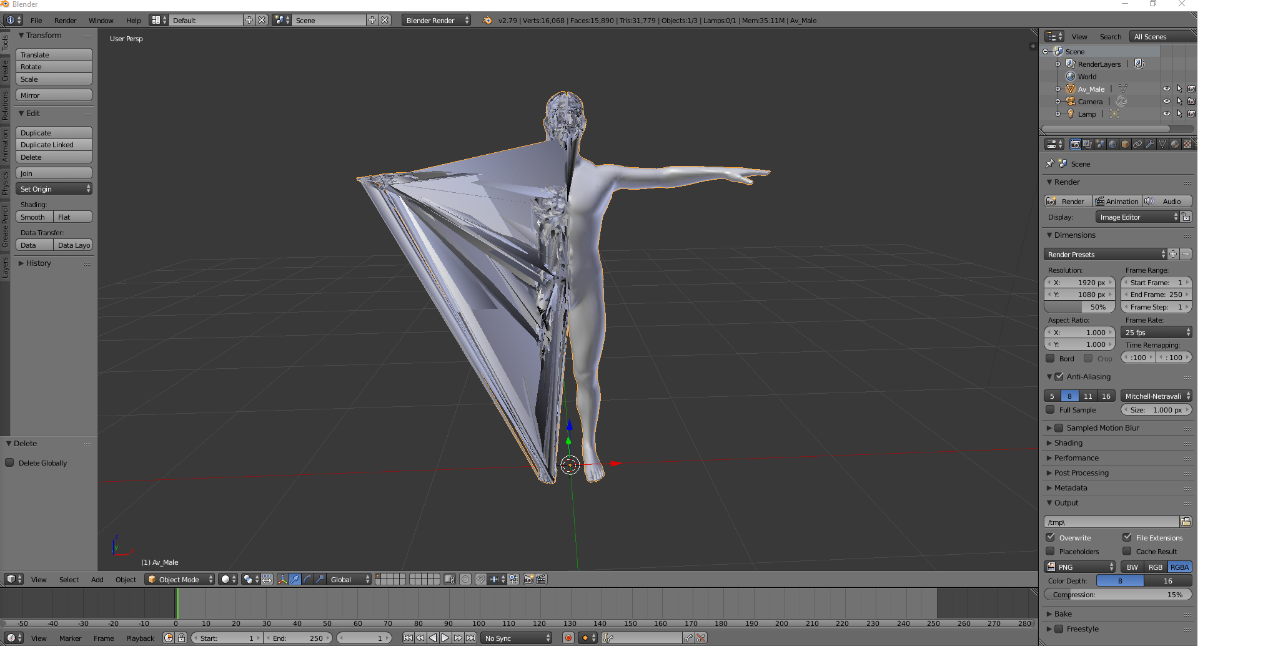Hide Av_Male in the viewport via eye icon

(1166, 89)
